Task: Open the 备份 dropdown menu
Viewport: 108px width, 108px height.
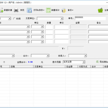Action: click(73, 10)
